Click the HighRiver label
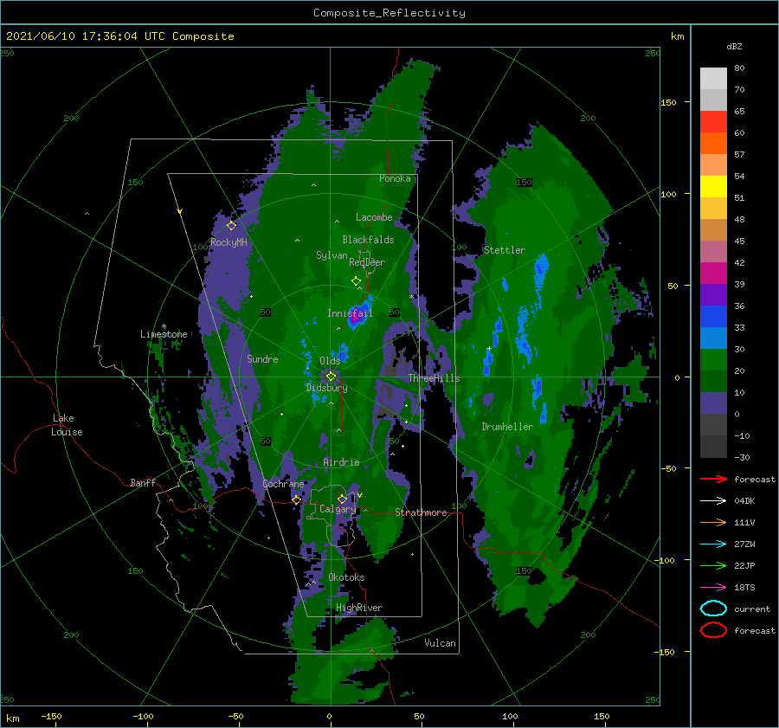779x728 pixels. [x=359, y=608]
